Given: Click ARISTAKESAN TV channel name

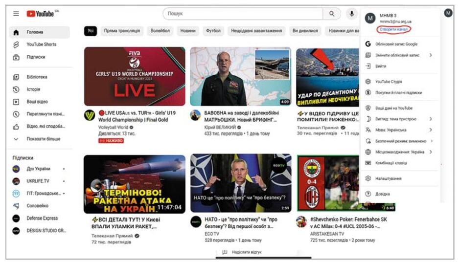Looking at the screenshot, I should [x=327, y=234].
